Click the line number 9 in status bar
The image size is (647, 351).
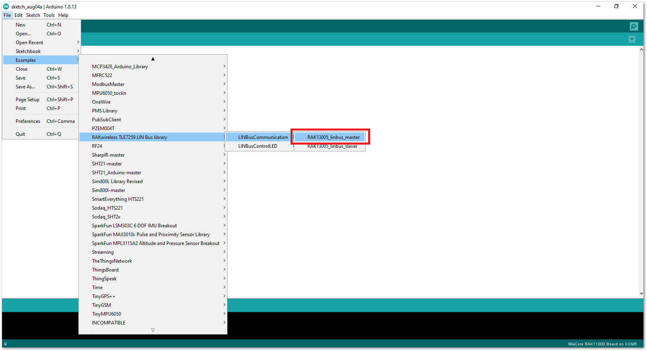(5, 344)
